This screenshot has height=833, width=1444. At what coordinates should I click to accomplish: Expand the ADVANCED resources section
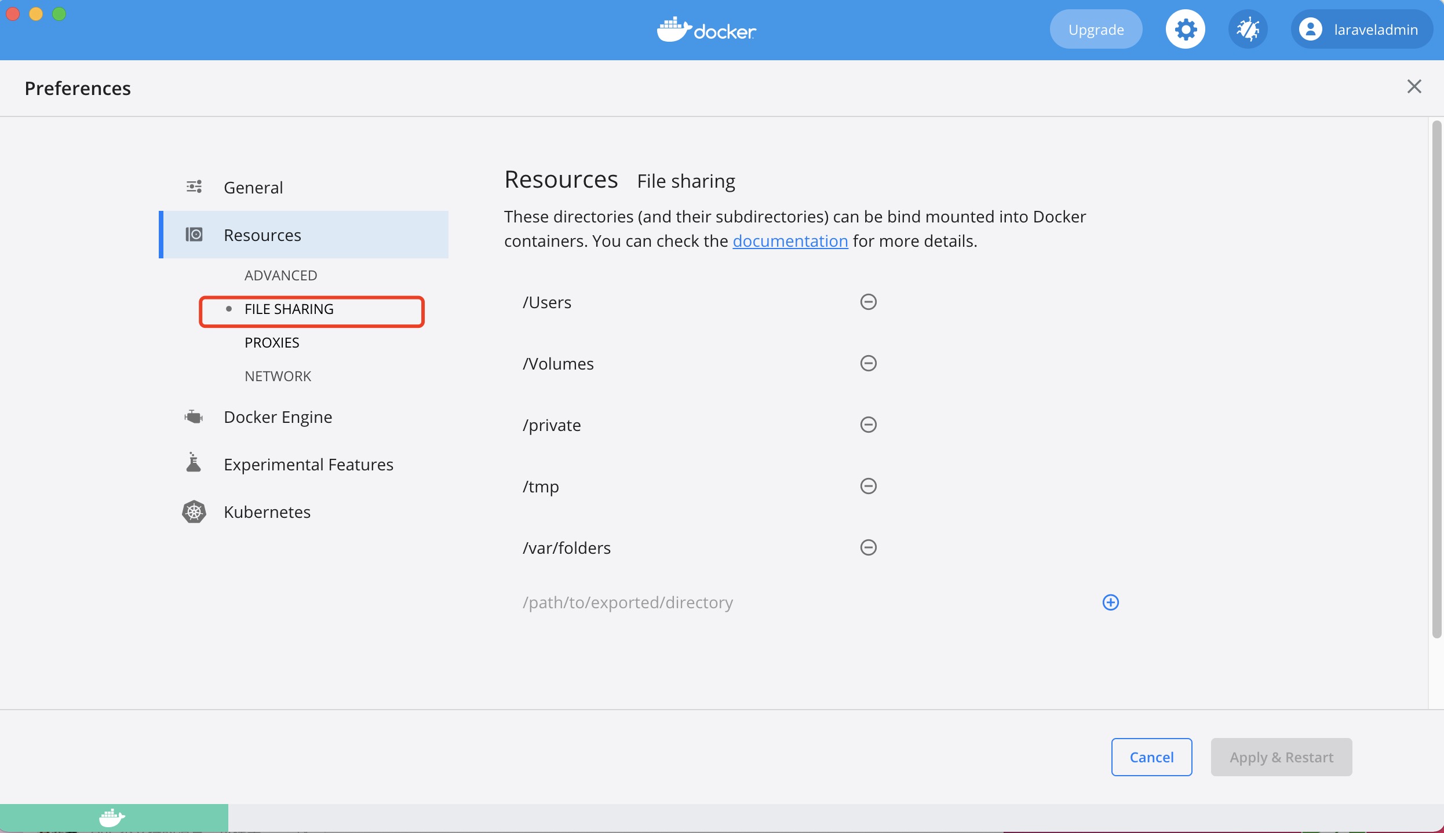(280, 275)
